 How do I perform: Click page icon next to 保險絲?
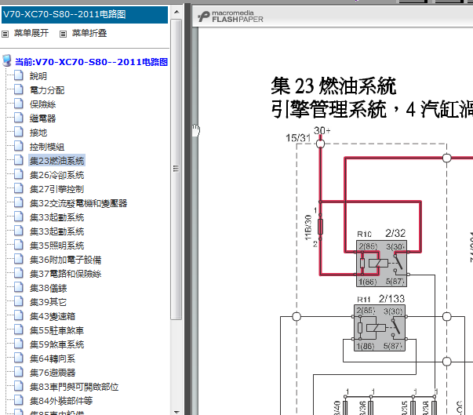pyautogui.click(x=19, y=104)
